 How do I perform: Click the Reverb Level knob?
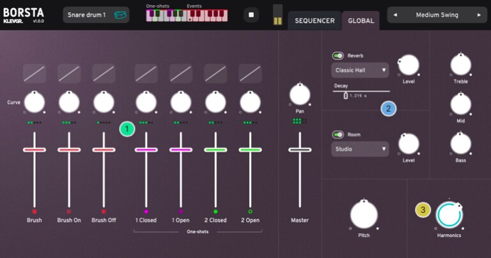(x=409, y=65)
